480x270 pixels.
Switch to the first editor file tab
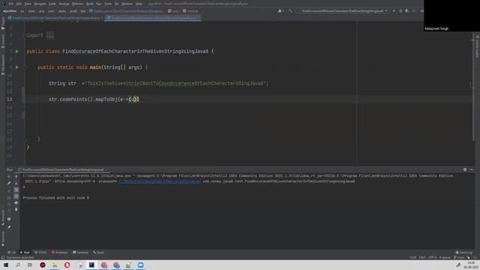tap(54, 18)
